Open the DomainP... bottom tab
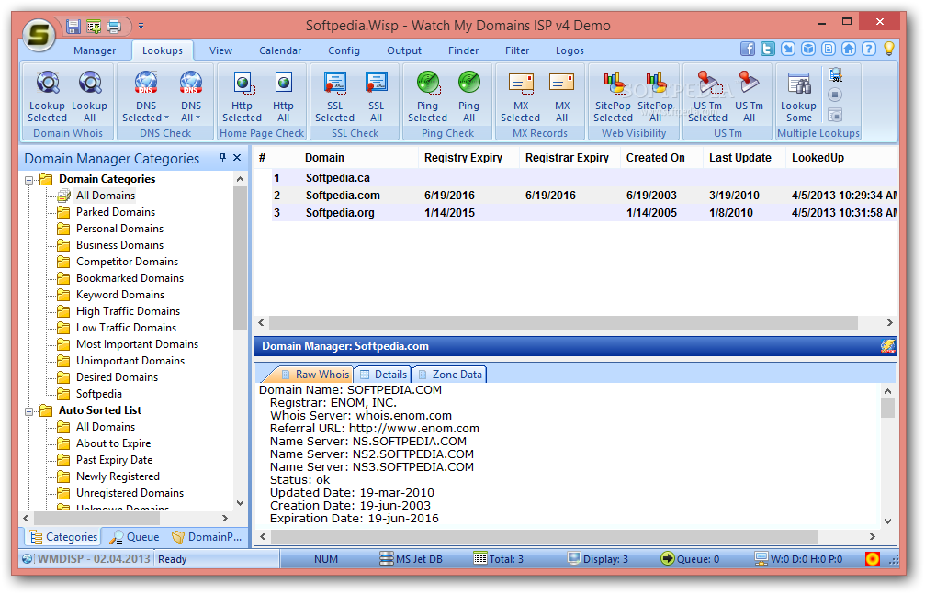Viewport: 925px width, 594px height. coord(207,537)
